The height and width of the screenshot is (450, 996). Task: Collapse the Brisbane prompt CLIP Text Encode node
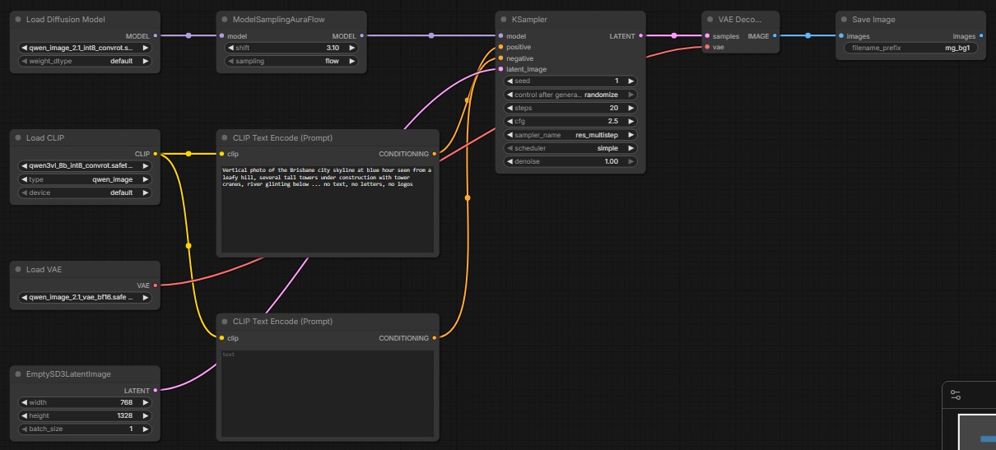[x=225, y=138]
